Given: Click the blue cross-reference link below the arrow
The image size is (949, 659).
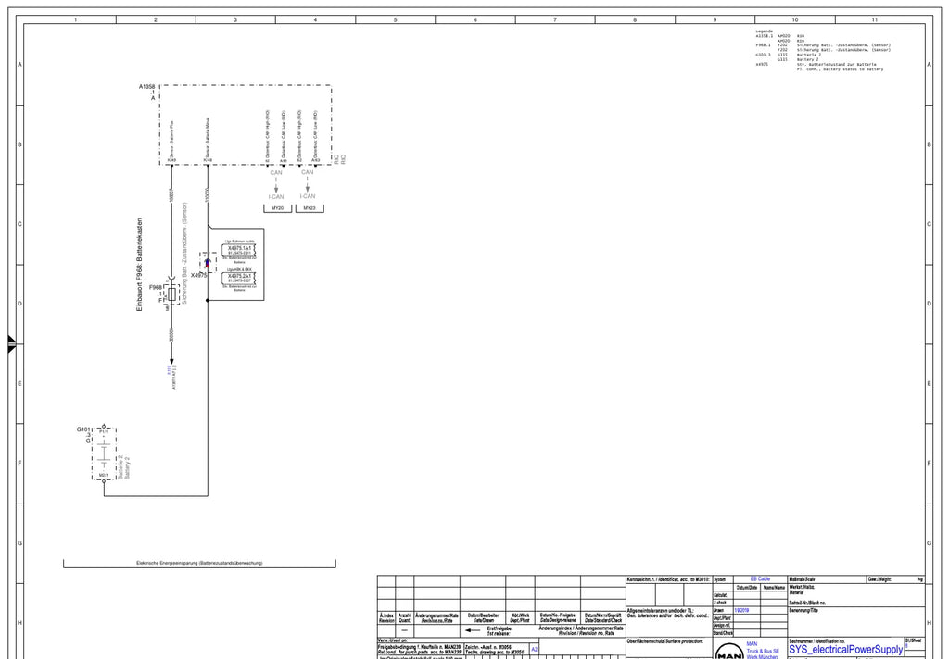Looking at the screenshot, I should (169, 368).
